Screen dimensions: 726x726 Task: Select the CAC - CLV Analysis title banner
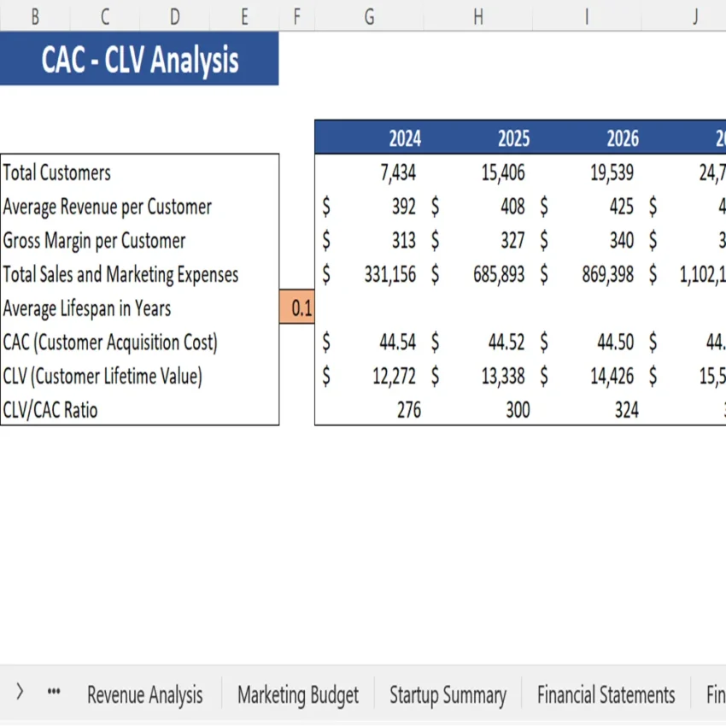(139, 58)
